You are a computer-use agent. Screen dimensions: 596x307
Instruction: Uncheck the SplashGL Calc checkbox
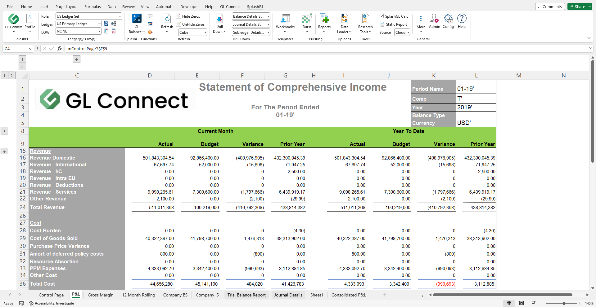pyautogui.click(x=382, y=16)
